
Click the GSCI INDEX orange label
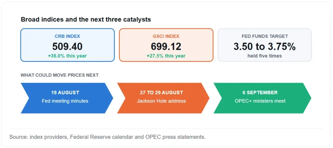pos(166,36)
